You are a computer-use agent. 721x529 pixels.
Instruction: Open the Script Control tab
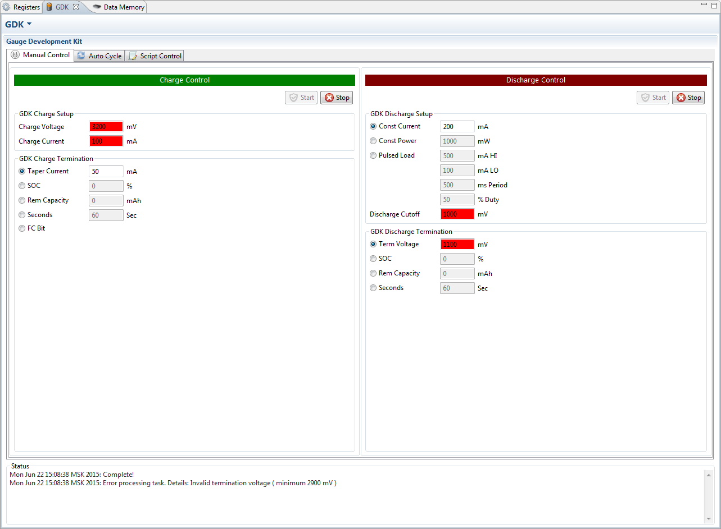click(155, 56)
